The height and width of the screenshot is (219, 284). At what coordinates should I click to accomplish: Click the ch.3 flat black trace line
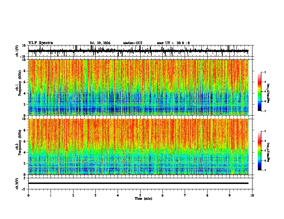tap(138, 183)
